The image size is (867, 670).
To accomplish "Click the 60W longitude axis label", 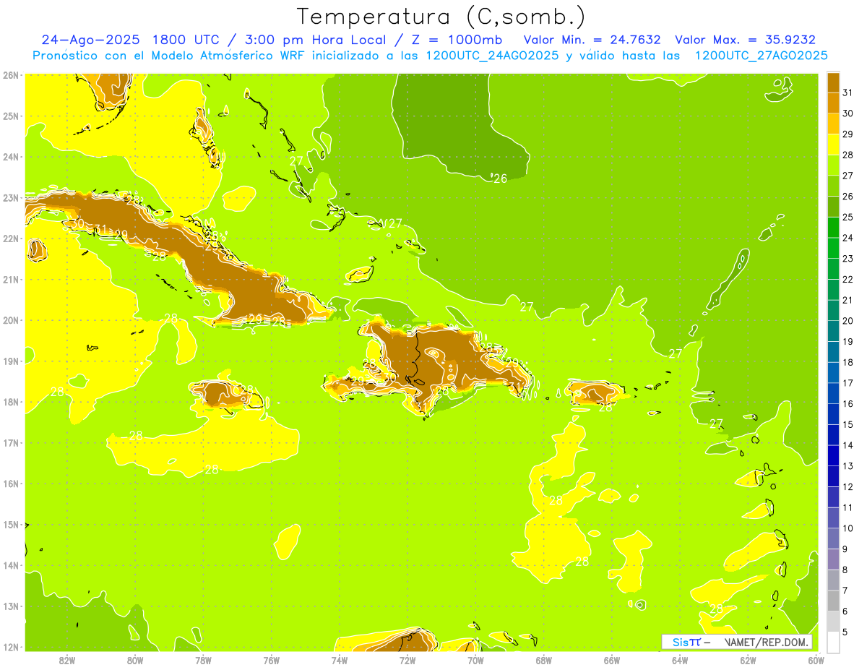I will tap(816, 660).
